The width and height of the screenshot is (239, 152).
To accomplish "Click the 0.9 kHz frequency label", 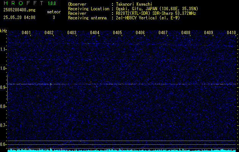I will 2,87.
